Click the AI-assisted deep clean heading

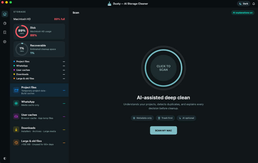click(x=163, y=97)
